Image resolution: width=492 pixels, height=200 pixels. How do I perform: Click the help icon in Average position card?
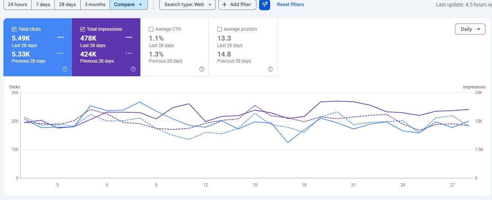270,69
